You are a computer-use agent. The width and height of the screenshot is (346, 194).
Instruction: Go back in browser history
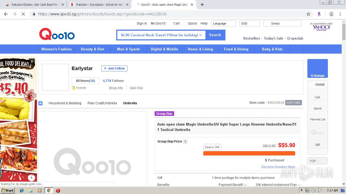6,14
